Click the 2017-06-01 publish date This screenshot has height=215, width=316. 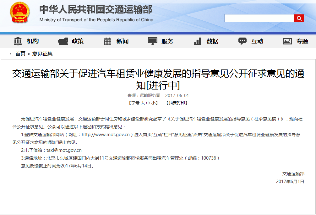[177, 95]
